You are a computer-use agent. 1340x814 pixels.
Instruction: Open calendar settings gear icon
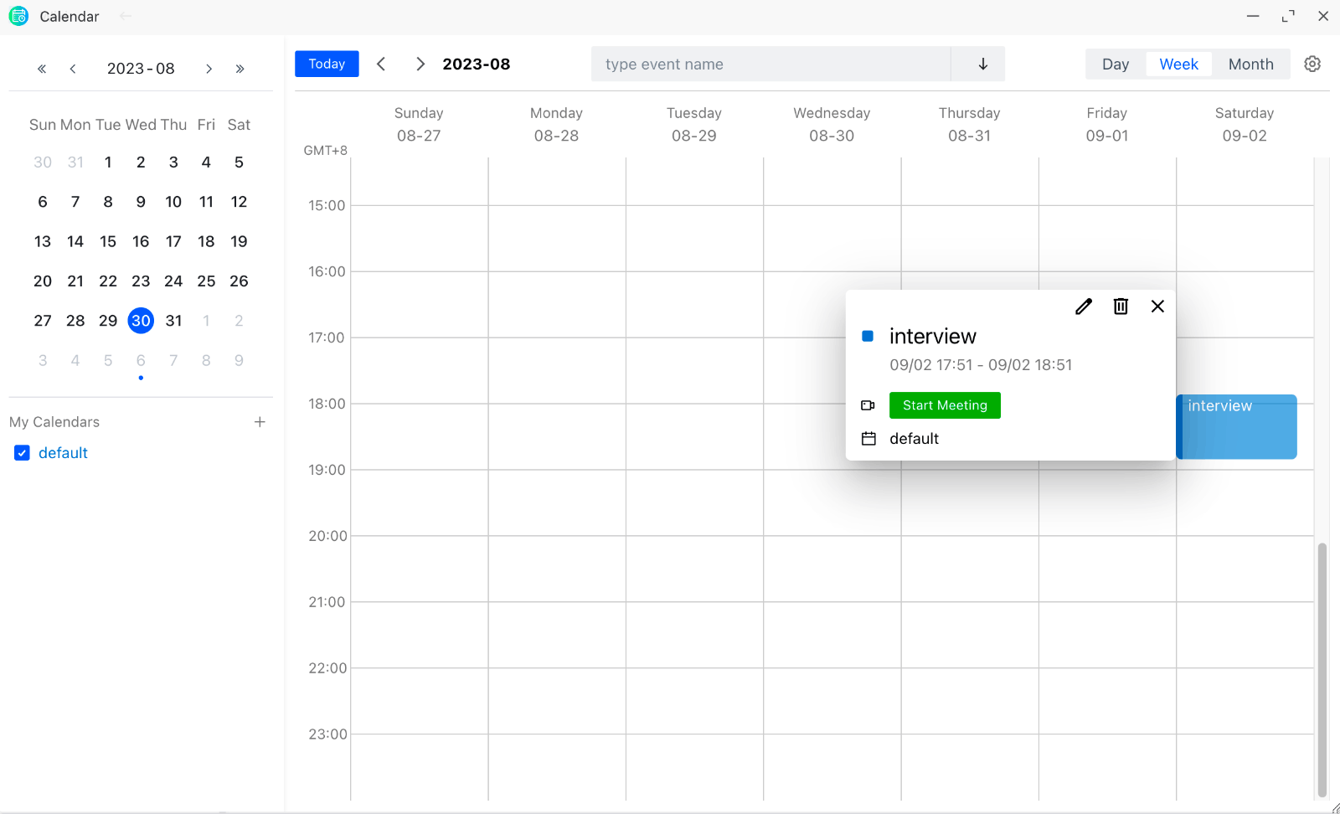coord(1312,64)
